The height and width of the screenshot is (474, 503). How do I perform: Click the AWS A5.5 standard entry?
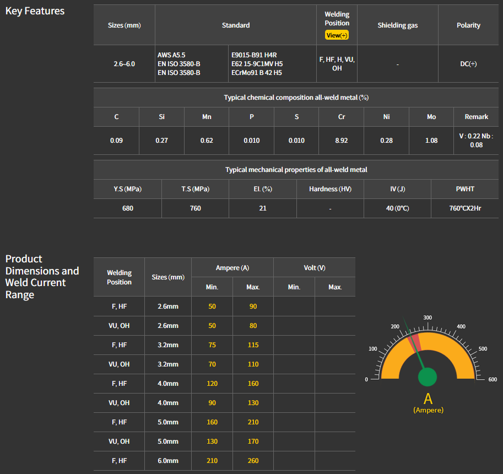click(171, 56)
